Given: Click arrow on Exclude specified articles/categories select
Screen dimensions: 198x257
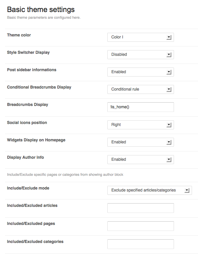Looking at the screenshot, I should point(187,190).
